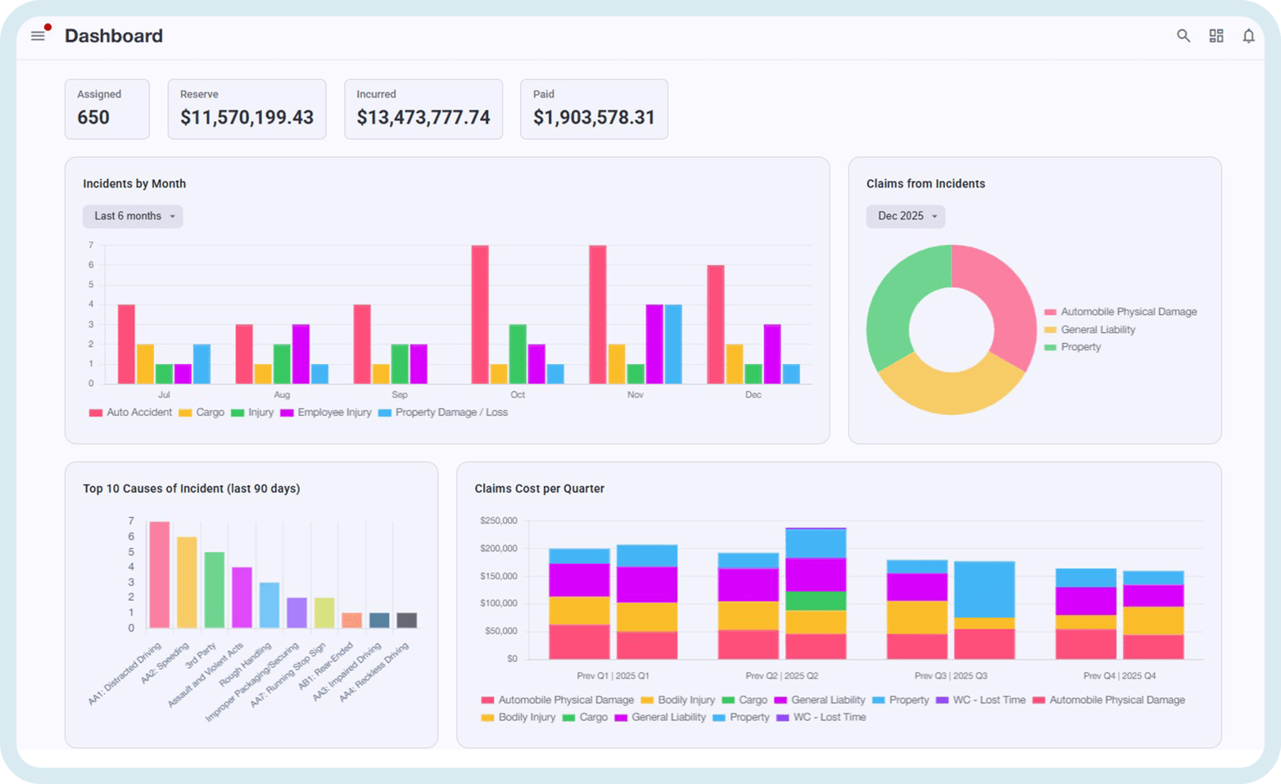Image resolution: width=1281 pixels, height=784 pixels.
Task: Click the tallest Oct bar in Incidents by Month
Action: 478,313
